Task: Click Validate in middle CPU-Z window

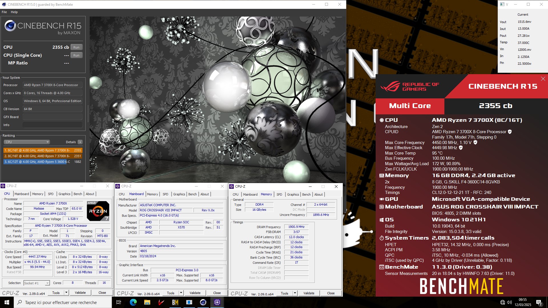Action: click(x=195, y=293)
